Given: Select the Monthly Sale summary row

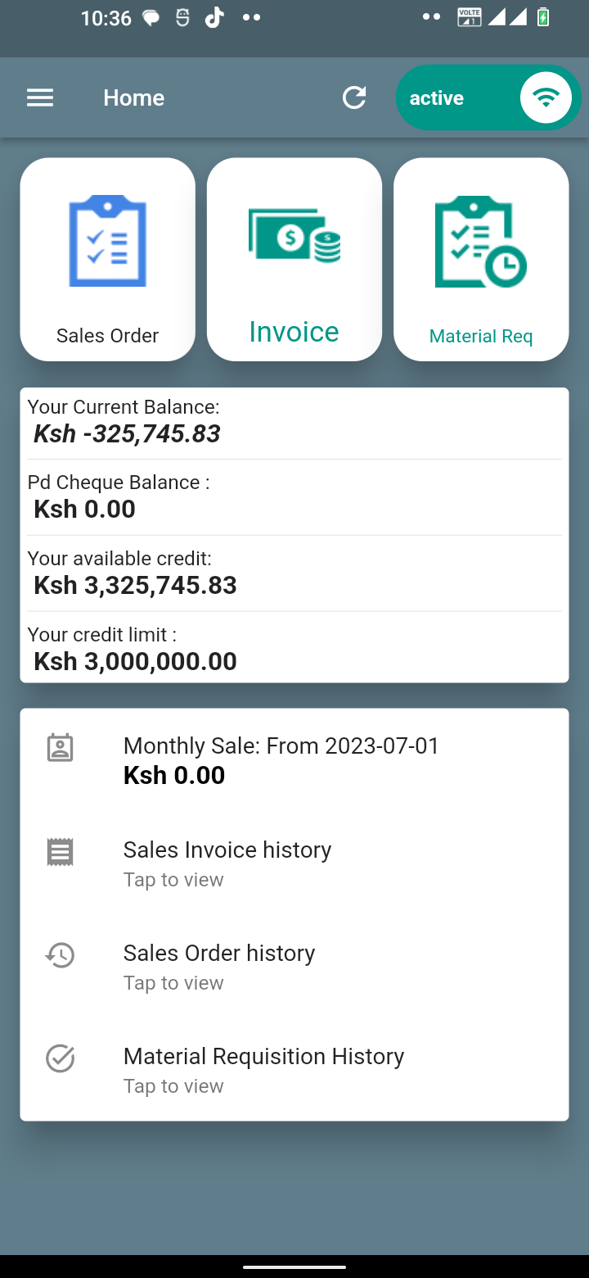Looking at the screenshot, I should [281, 760].
